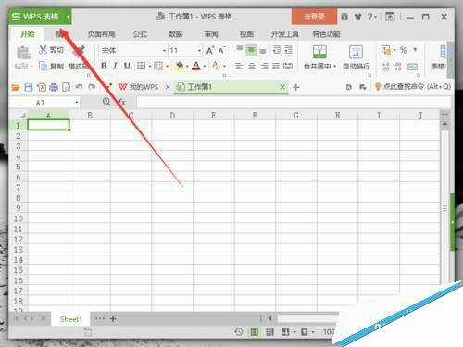Add a new sheet with plus button
The width and height of the screenshot is (463, 347).
[x=113, y=319]
